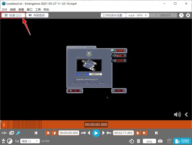Open the 查看 menu

21,10
